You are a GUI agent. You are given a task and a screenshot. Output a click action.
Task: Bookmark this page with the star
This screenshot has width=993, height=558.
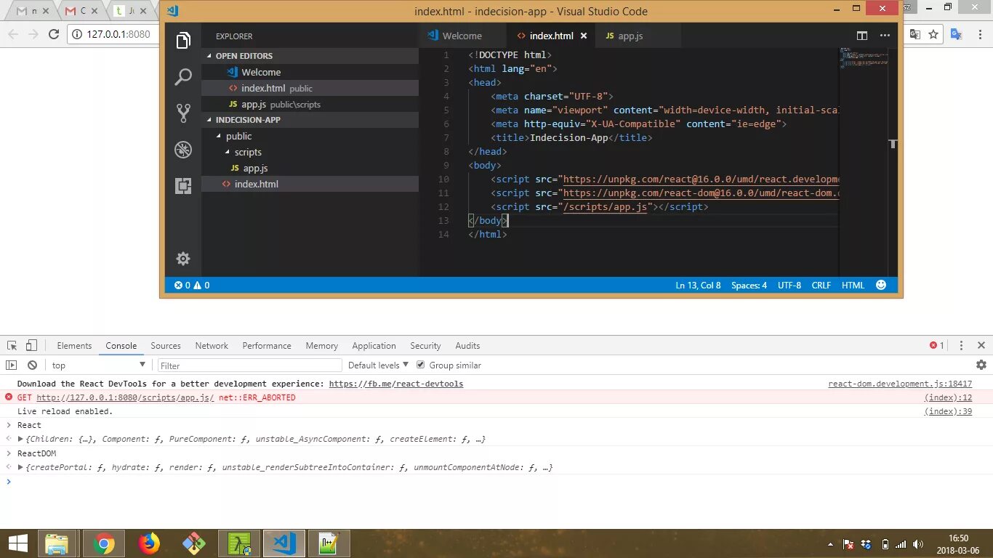pyautogui.click(x=934, y=34)
